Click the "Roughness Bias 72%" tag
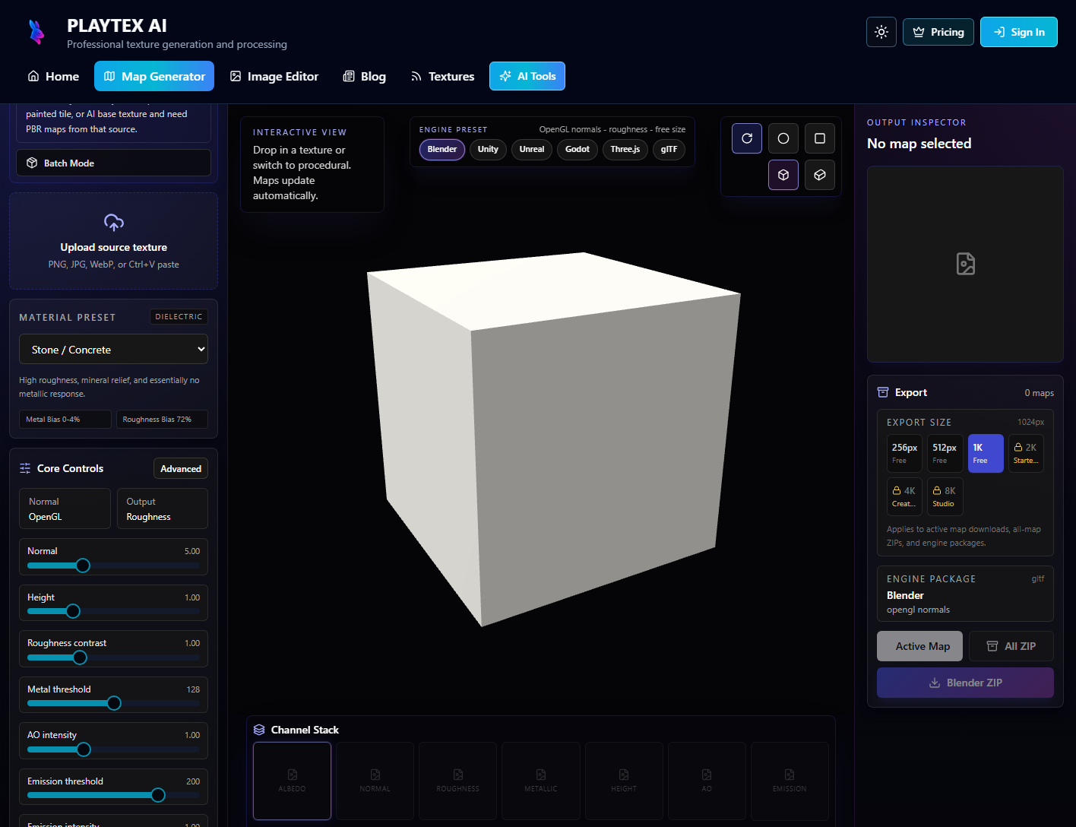Viewport: 1076px width, 827px height. (162, 420)
